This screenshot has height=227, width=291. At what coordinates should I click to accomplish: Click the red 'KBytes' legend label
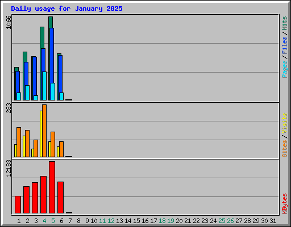(x=284, y=204)
